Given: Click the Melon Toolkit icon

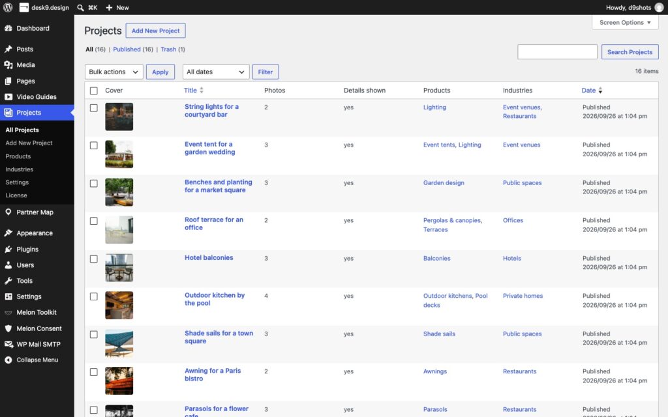Looking at the screenshot, I should 8,312.
